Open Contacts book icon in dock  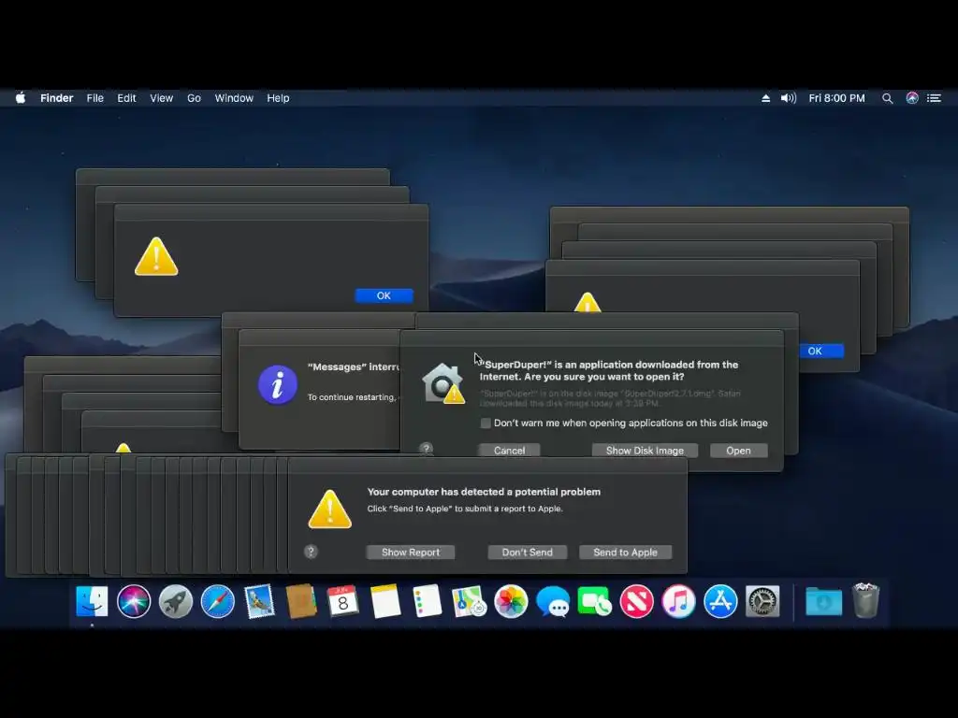pyautogui.click(x=301, y=601)
